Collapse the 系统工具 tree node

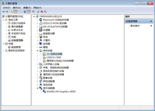point(4,20)
